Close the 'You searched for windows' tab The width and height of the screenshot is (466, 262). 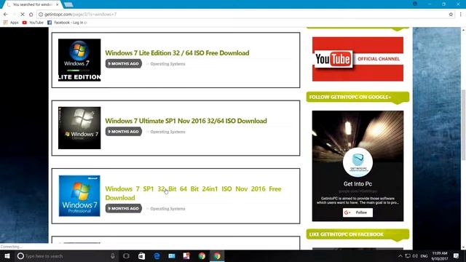pyautogui.click(x=58, y=5)
